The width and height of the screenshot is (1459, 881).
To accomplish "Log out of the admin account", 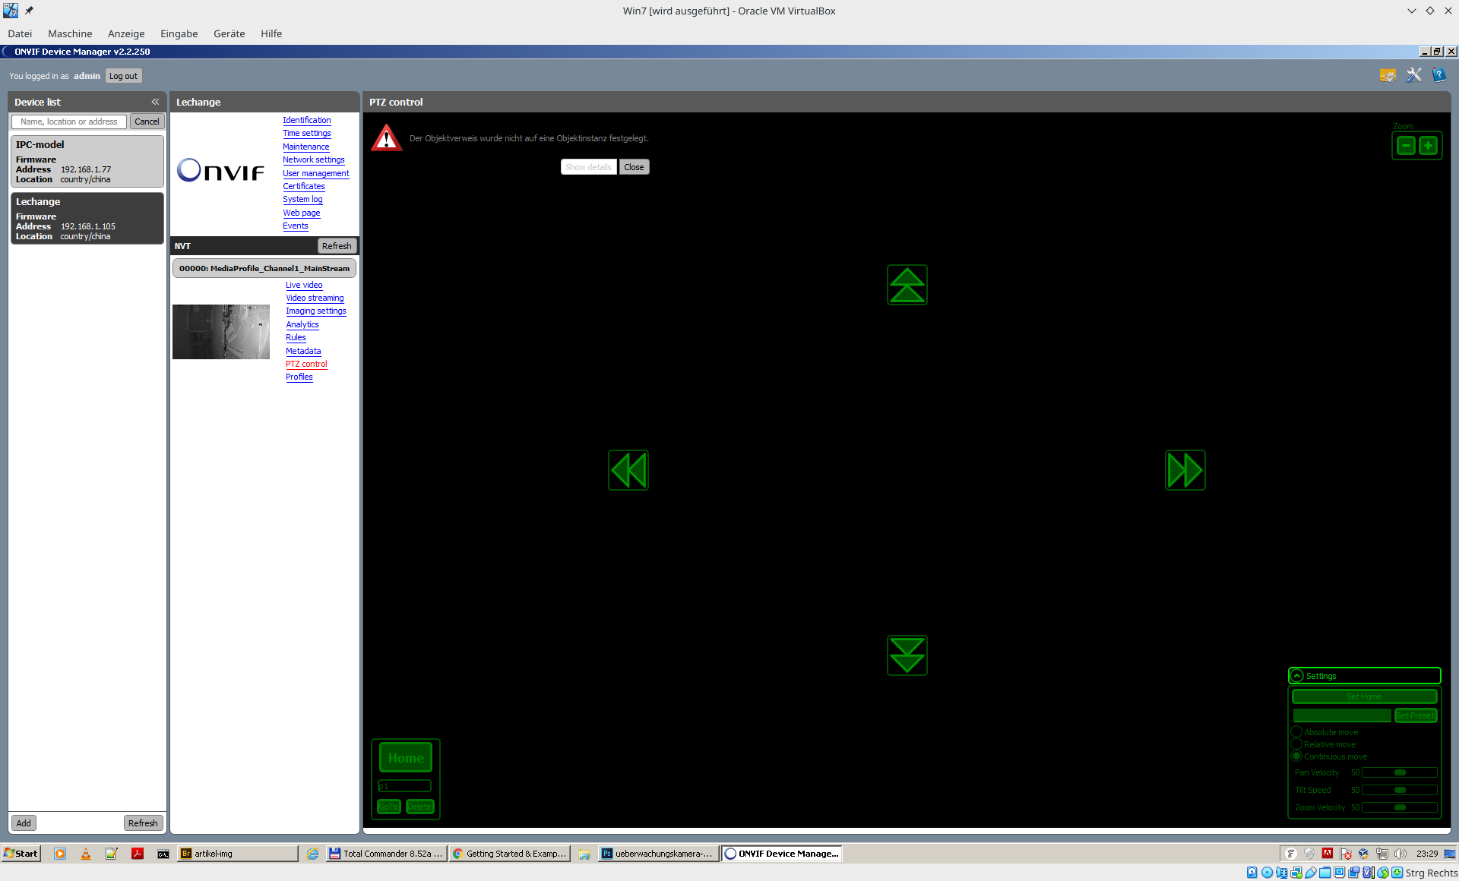I will [x=123, y=76].
